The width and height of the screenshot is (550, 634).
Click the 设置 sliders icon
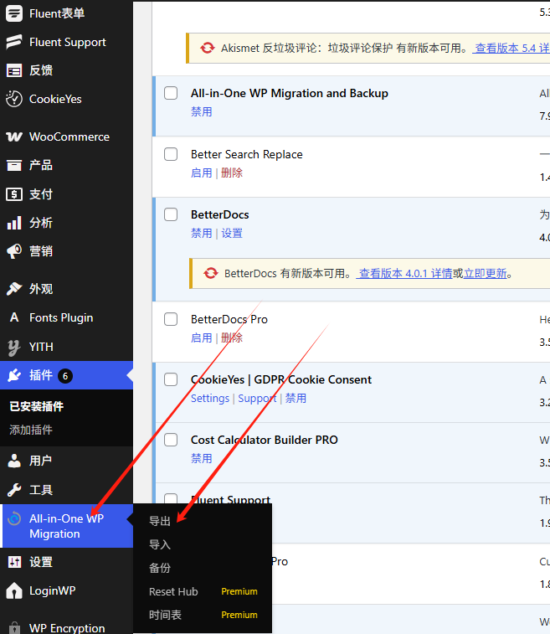pyautogui.click(x=14, y=562)
